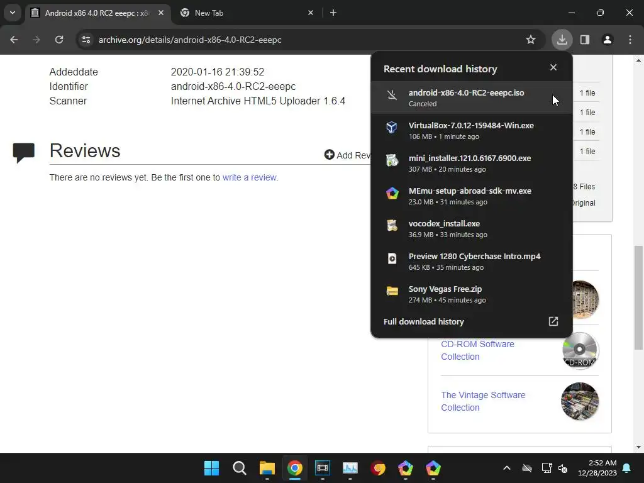
Task: Open taskbar clock showing 2:52 AM
Action: click(597, 468)
